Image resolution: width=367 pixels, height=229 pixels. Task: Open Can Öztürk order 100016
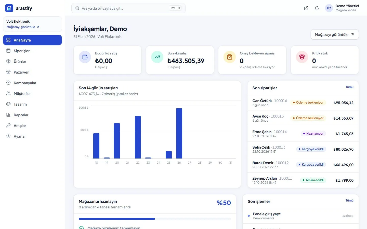tap(303, 103)
